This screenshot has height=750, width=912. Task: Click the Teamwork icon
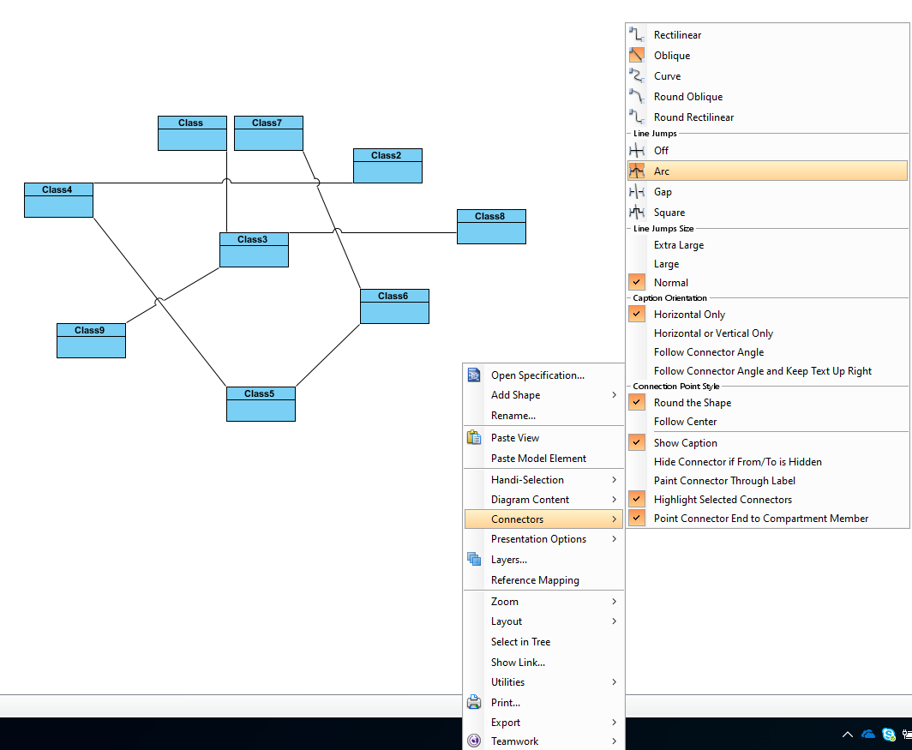coord(474,741)
